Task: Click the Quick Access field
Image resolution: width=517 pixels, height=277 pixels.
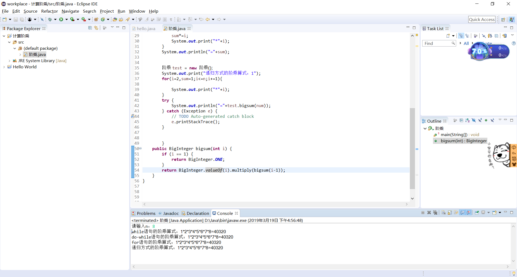Action: click(x=482, y=19)
